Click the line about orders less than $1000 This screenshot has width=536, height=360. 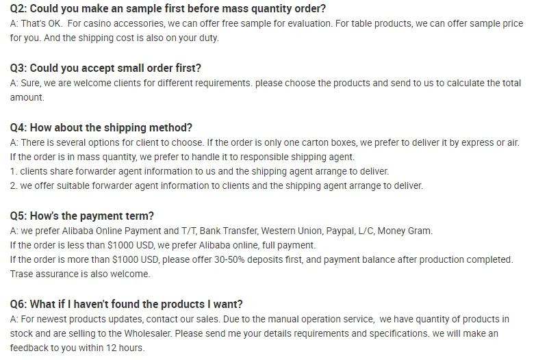click(163, 245)
